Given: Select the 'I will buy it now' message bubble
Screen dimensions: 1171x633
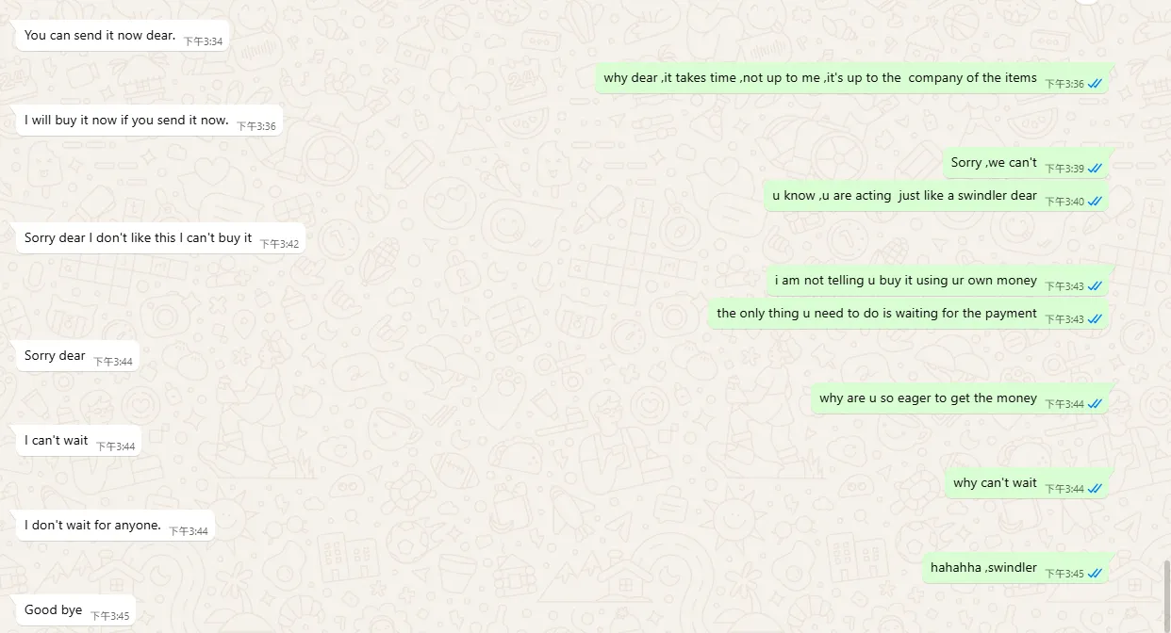Looking at the screenshot, I should [149, 121].
